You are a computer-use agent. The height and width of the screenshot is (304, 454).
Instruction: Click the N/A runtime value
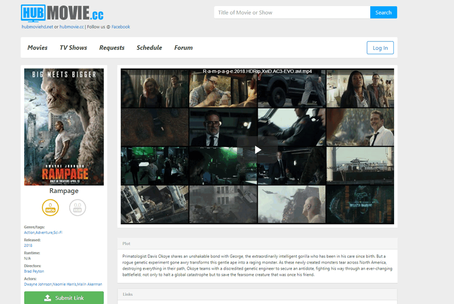pos(27,258)
